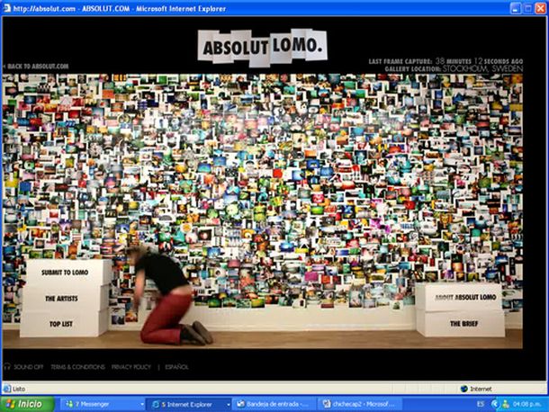
Task: Click the Internet zone globe icon in status bar
Action: (464, 389)
